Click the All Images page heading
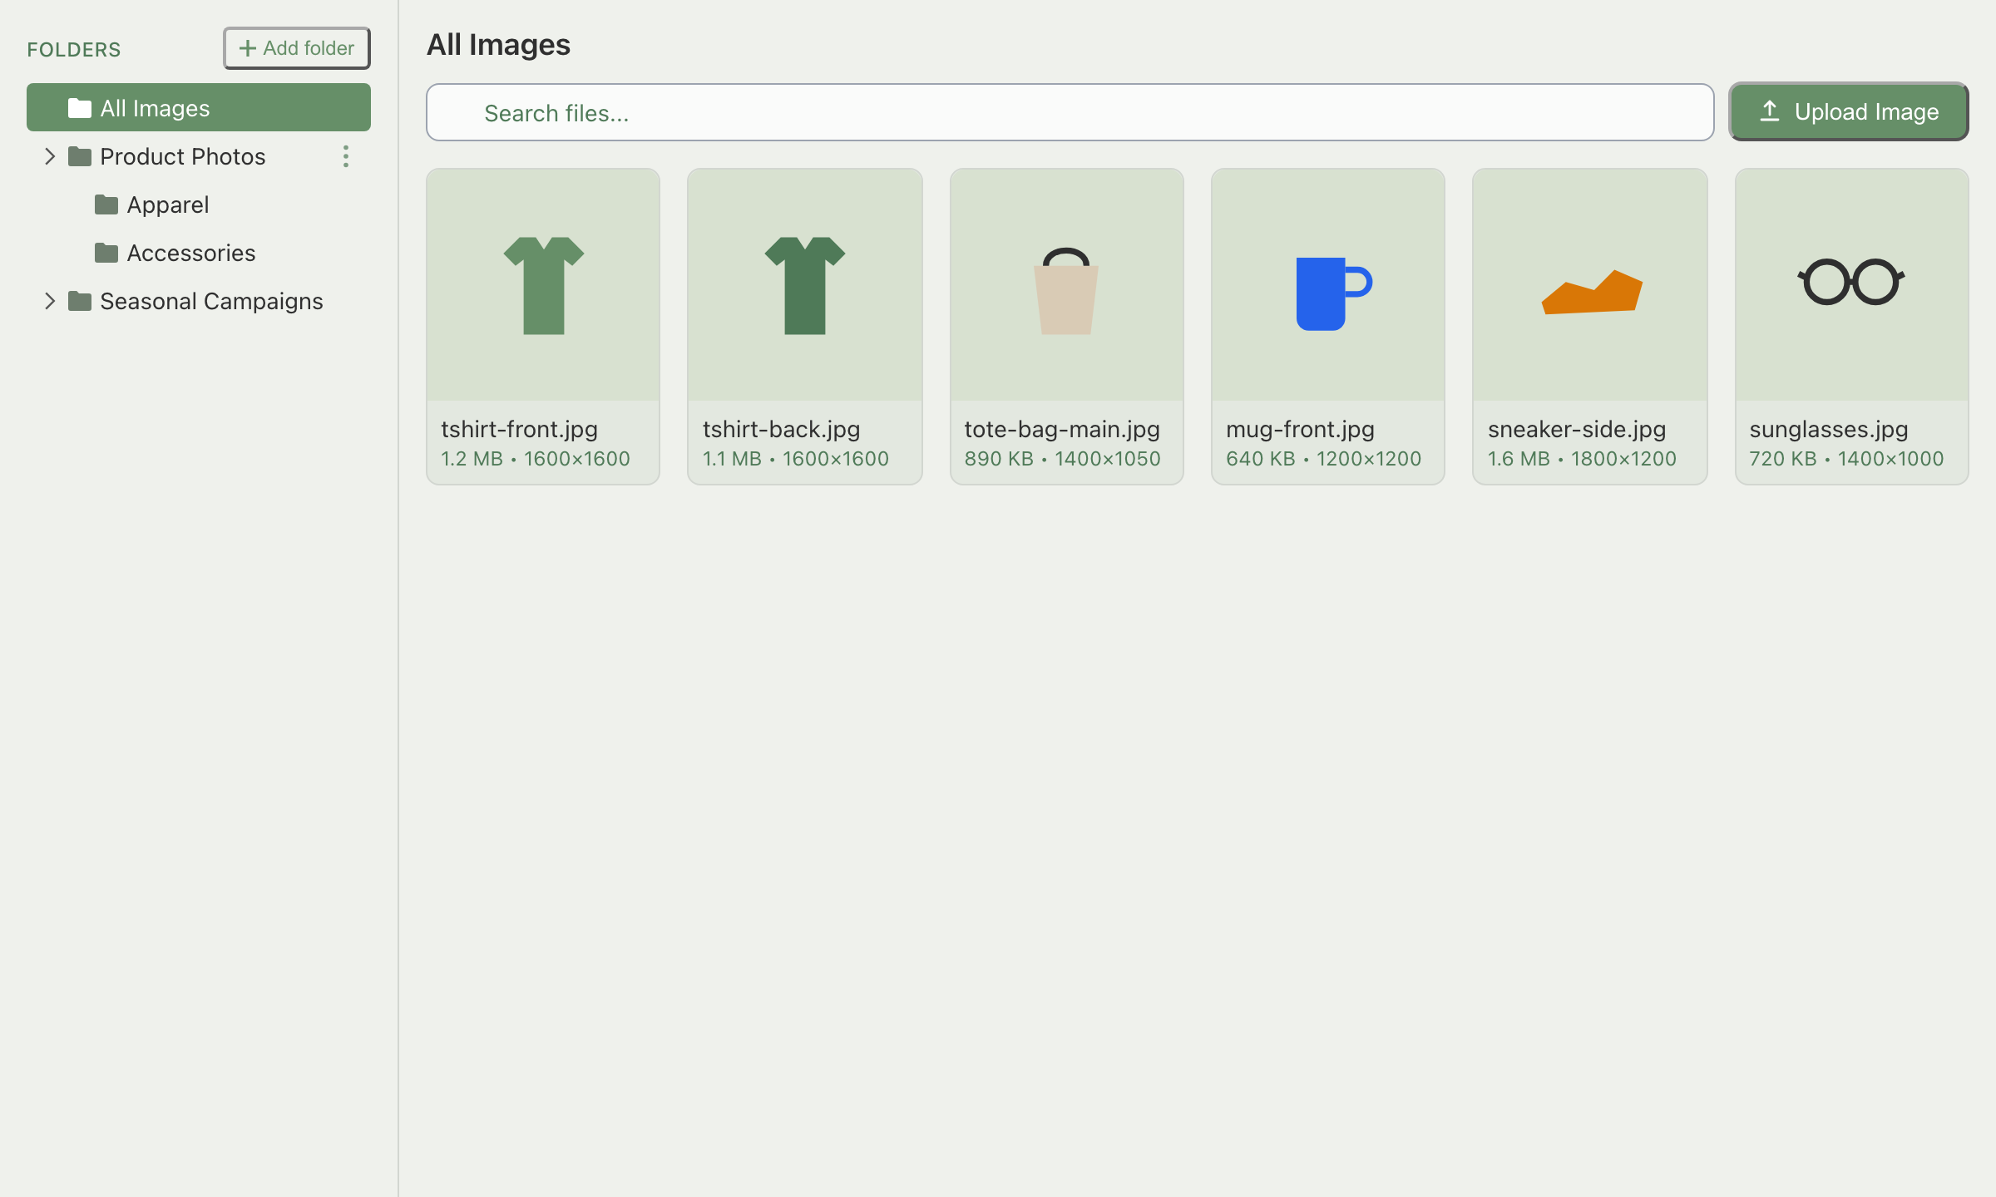The width and height of the screenshot is (1996, 1197). pos(498,44)
